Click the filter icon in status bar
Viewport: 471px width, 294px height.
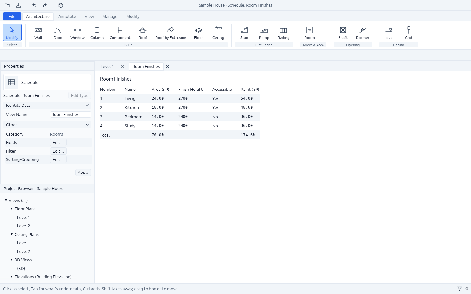[x=459, y=289]
